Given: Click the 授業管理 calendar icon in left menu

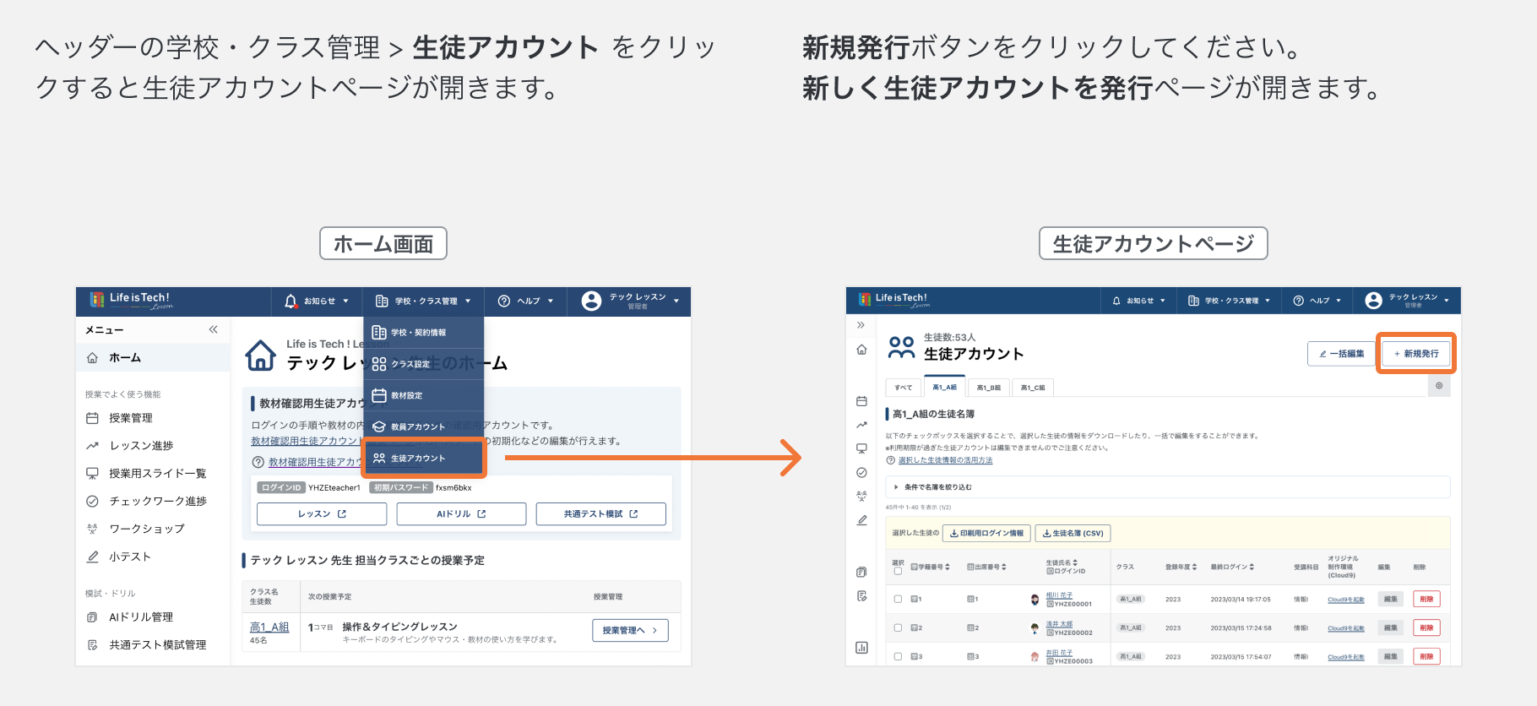Looking at the screenshot, I should point(92,418).
